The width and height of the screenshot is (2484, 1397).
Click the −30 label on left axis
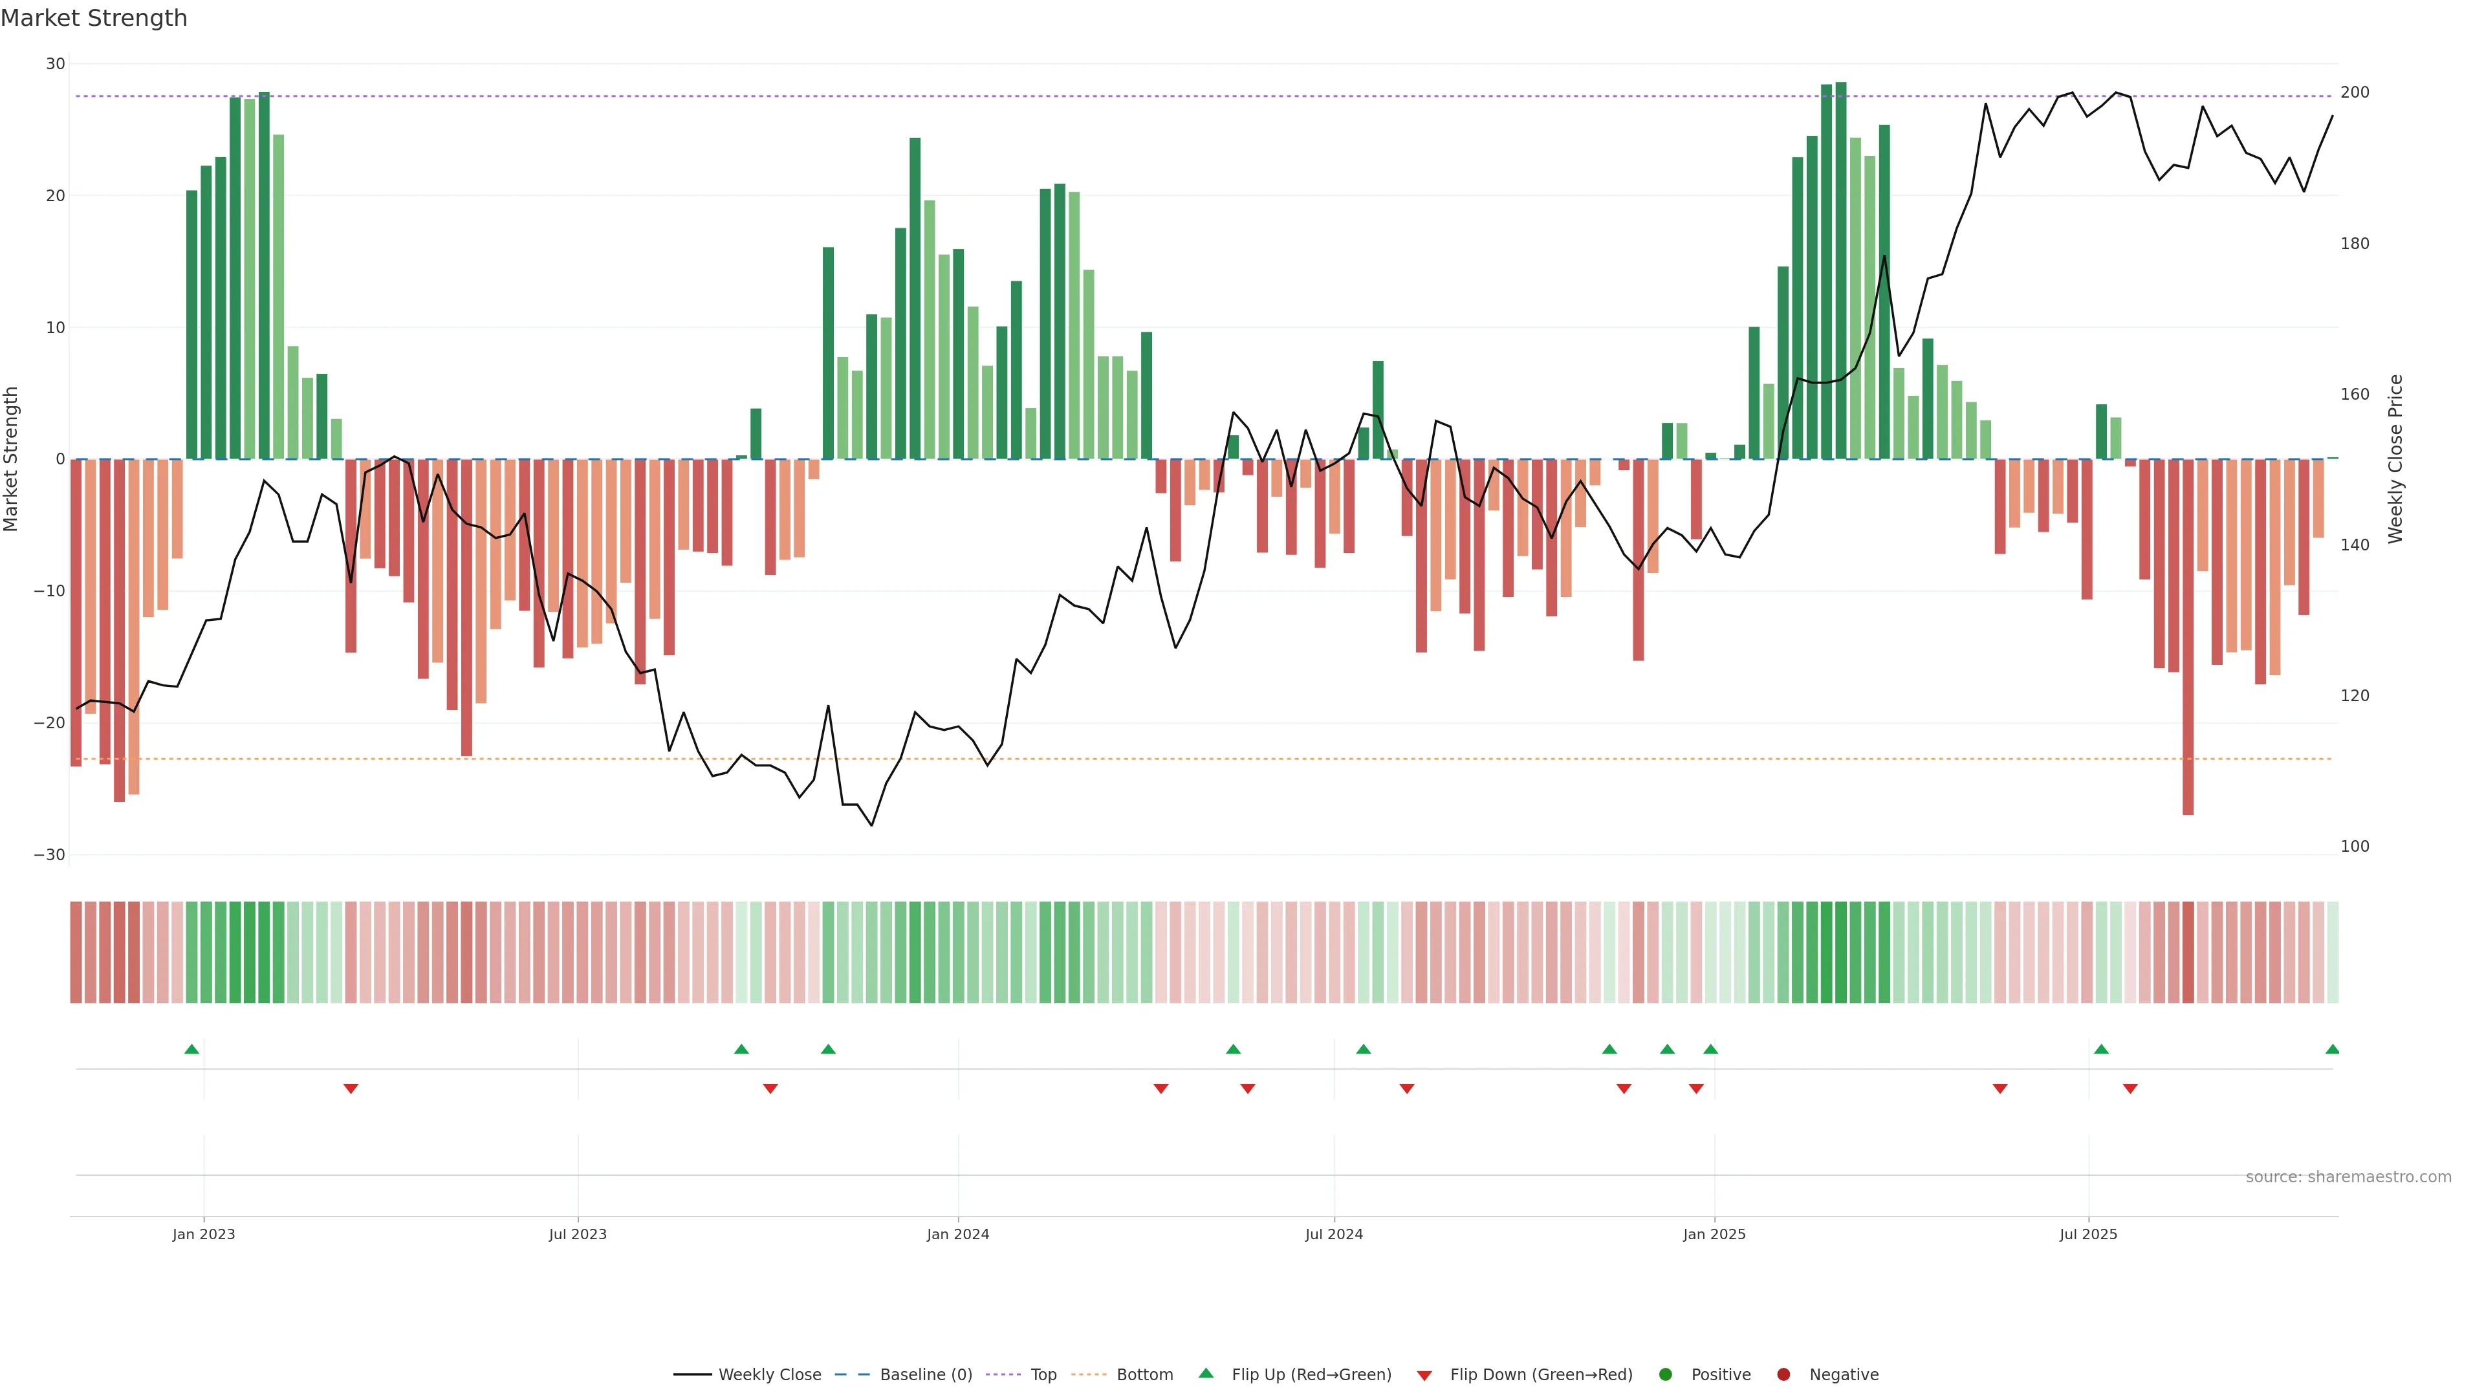(49, 854)
